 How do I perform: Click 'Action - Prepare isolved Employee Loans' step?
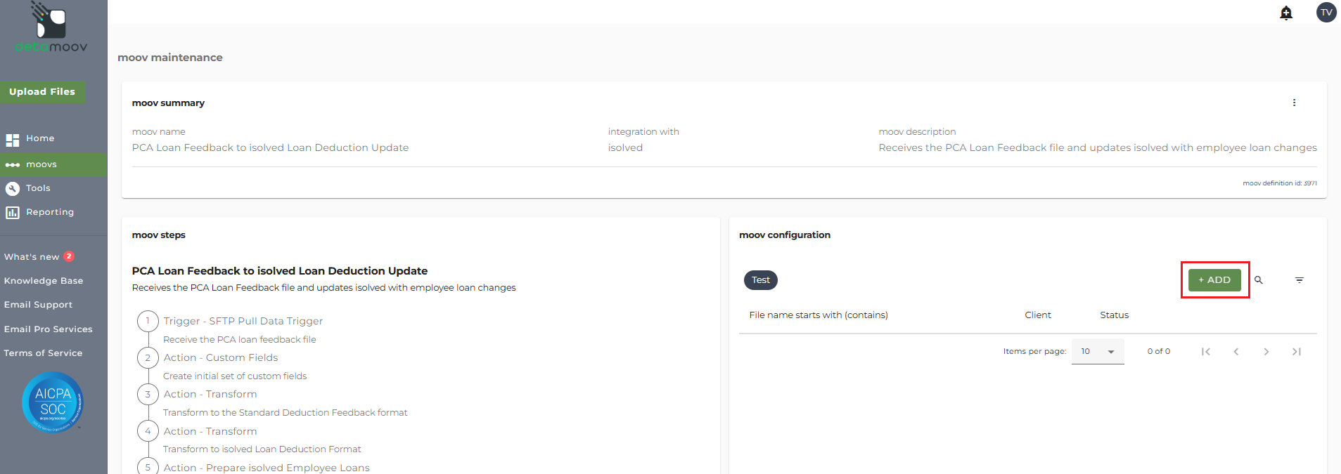(x=267, y=468)
